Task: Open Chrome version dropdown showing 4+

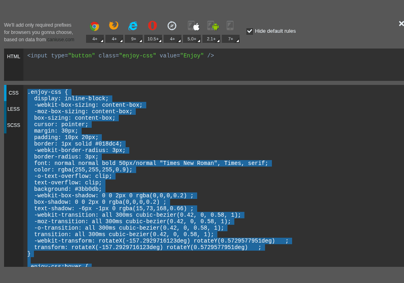Action: [x=95, y=39]
